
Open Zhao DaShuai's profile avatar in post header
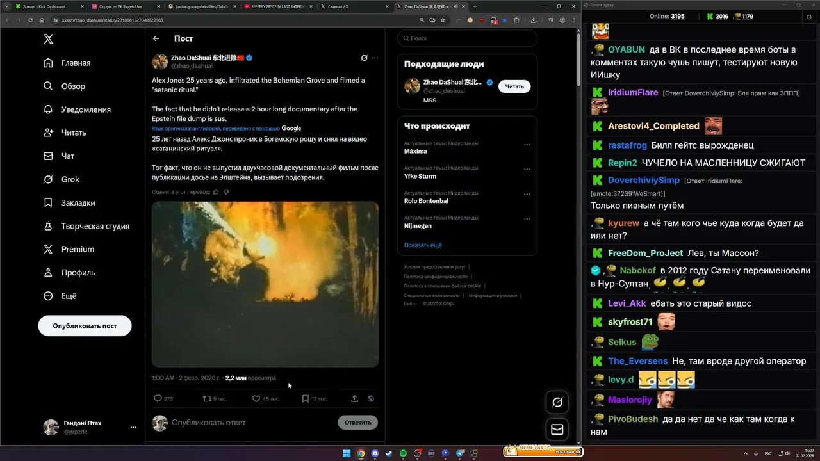(x=160, y=61)
